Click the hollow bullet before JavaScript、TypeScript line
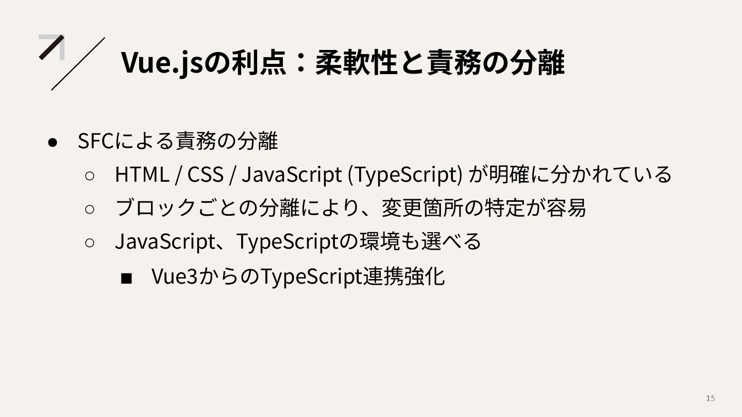Image resolution: width=742 pixels, height=417 pixels. click(x=89, y=242)
